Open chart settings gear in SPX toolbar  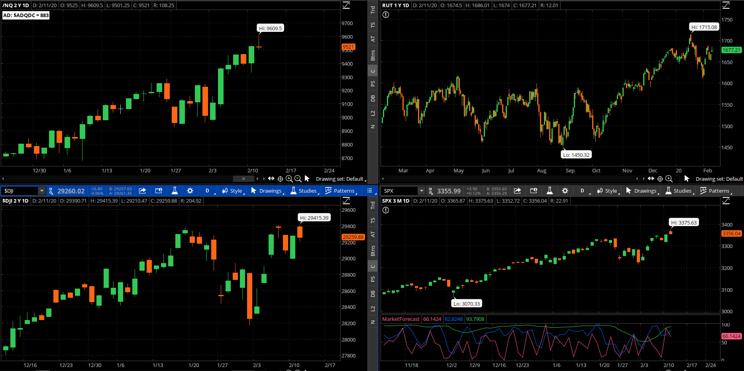(x=565, y=191)
